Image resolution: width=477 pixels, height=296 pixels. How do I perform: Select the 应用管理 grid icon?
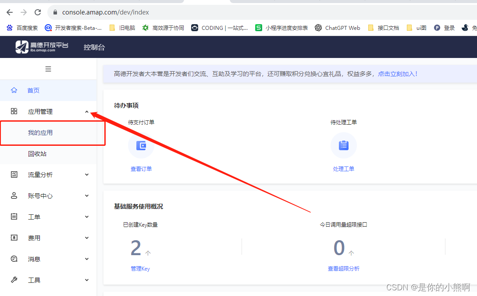pyautogui.click(x=14, y=111)
